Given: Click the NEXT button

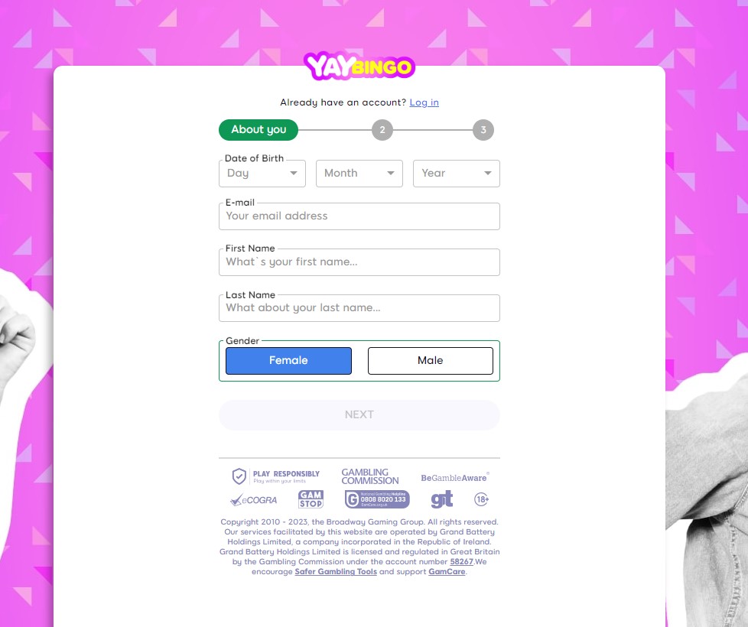Looking at the screenshot, I should [x=359, y=415].
